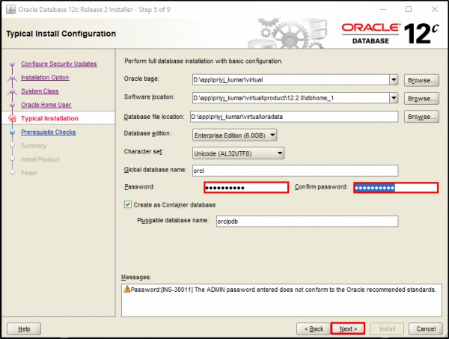Go to Configure Security Updates step
The height and width of the screenshot is (339, 449).
(x=58, y=64)
